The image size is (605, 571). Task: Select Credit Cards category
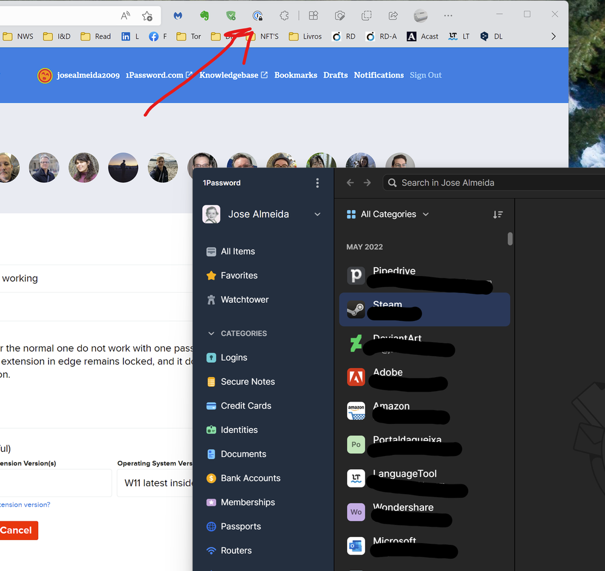click(245, 406)
